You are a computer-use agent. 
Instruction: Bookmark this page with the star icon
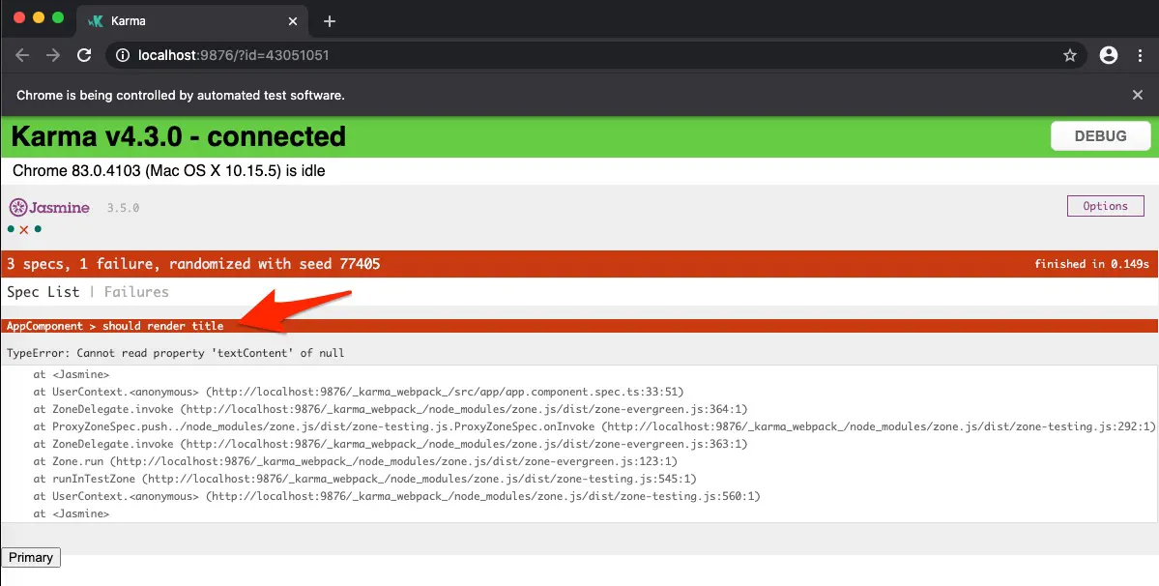click(1070, 55)
